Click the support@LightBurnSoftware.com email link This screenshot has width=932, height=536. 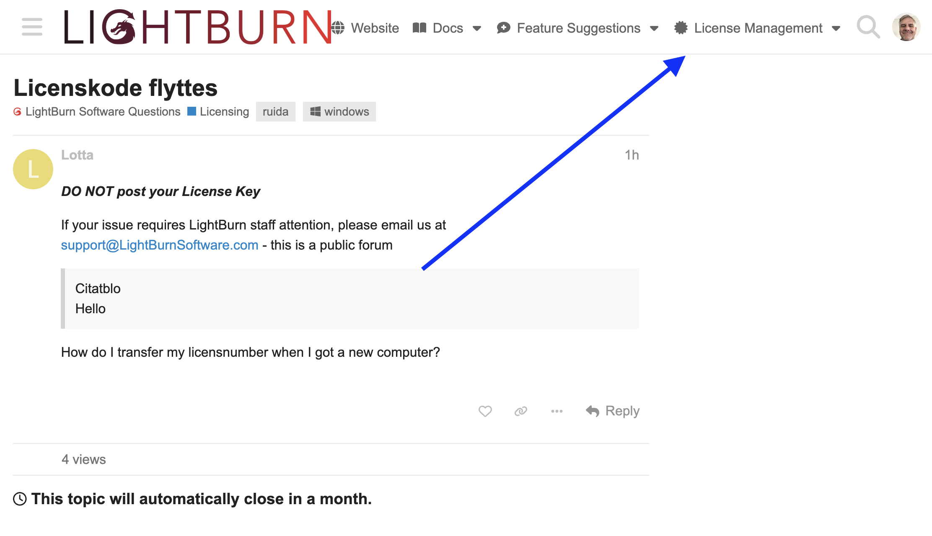click(159, 245)
